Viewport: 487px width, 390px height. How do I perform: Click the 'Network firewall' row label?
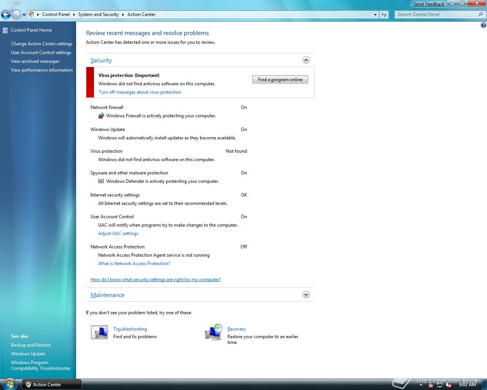tap(107, 107)
